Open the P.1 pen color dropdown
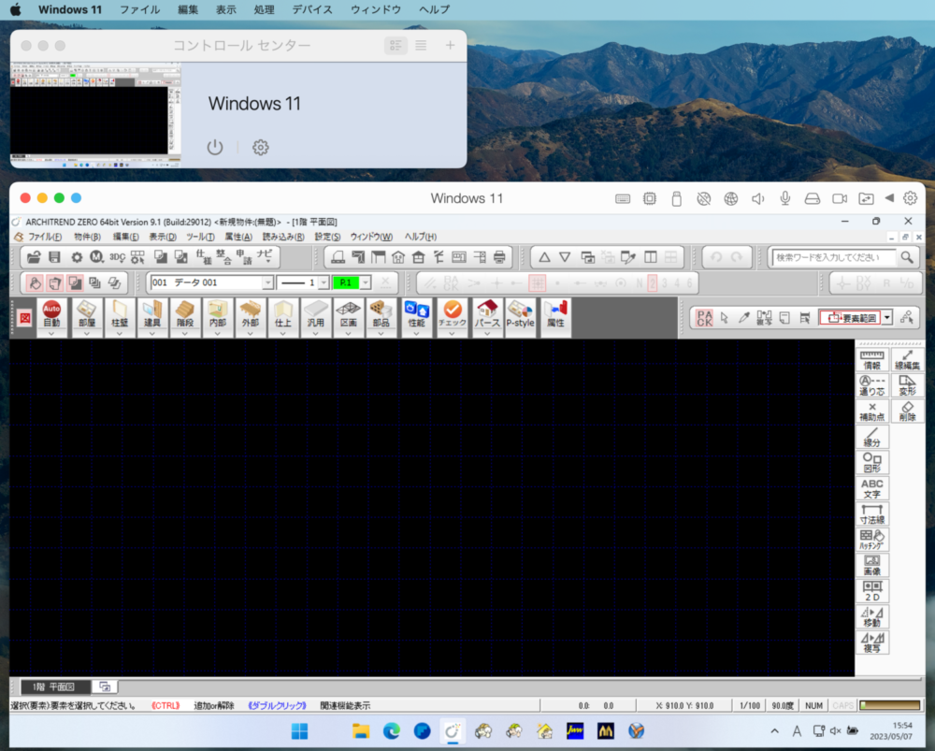 point(365,282)
